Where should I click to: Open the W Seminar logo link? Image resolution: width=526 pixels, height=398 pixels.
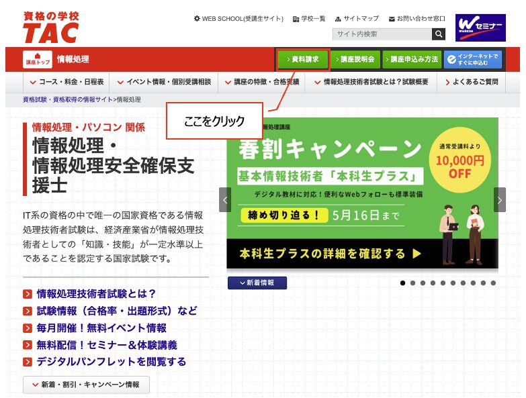tap(480, 28)
